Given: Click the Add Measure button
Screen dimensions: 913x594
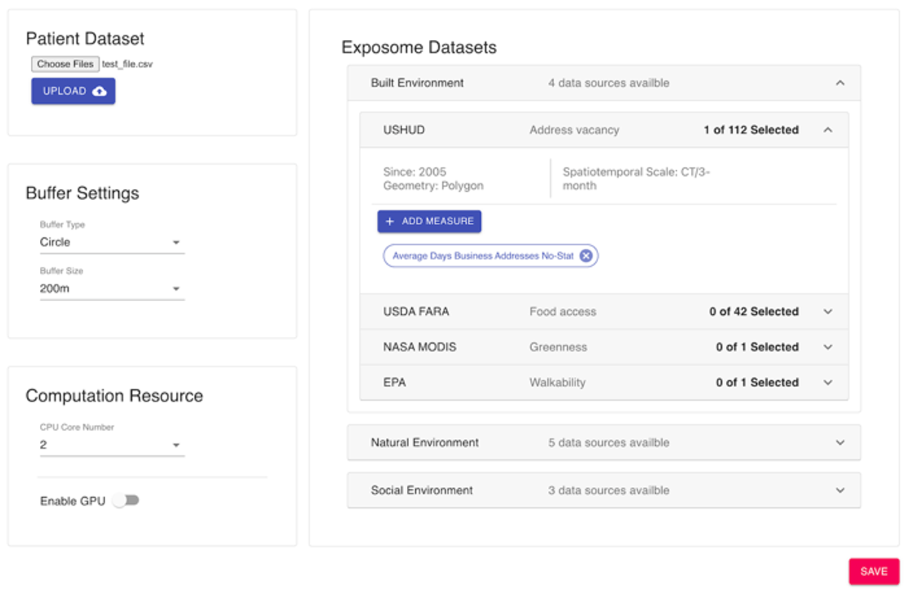Looking at the screenshot, I should (429, 221).
